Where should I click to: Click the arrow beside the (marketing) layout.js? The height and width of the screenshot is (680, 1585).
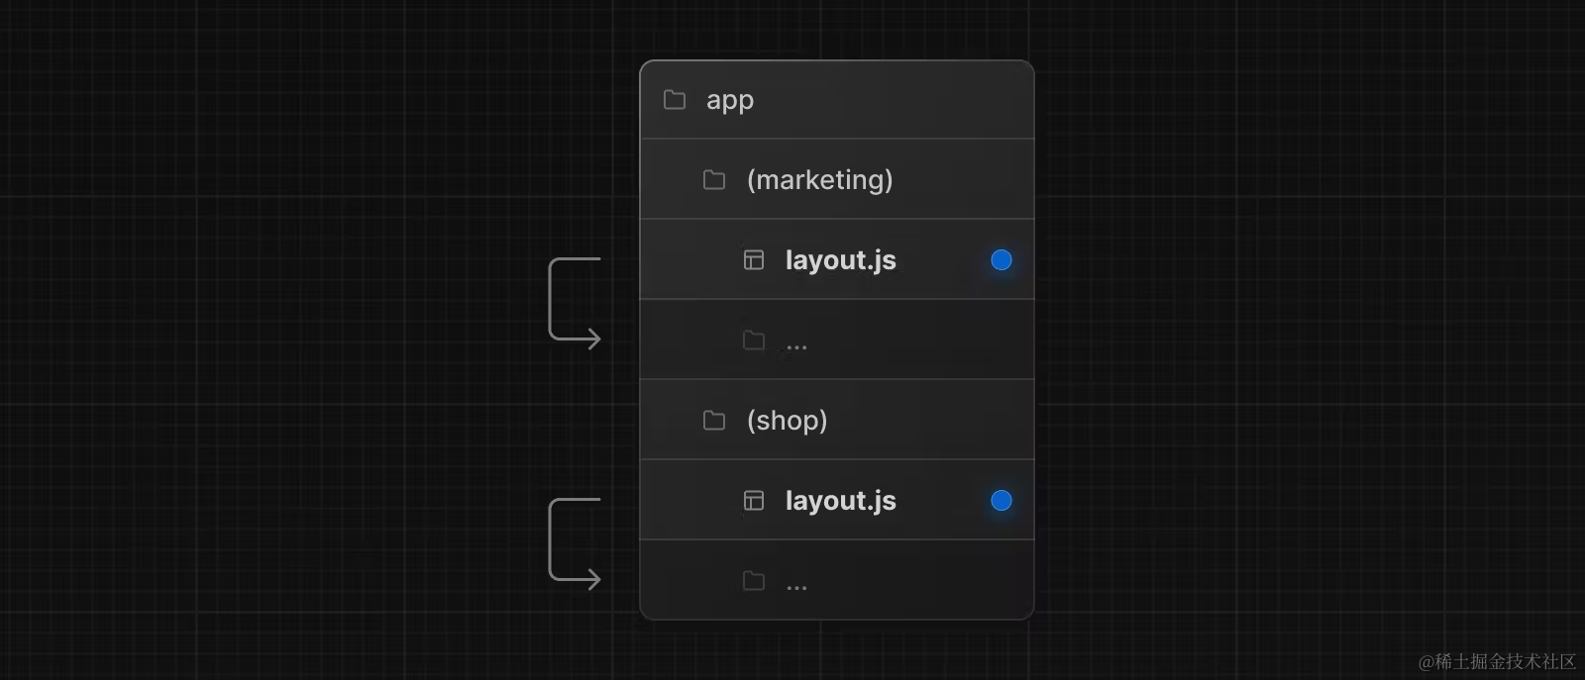point(574,302)
